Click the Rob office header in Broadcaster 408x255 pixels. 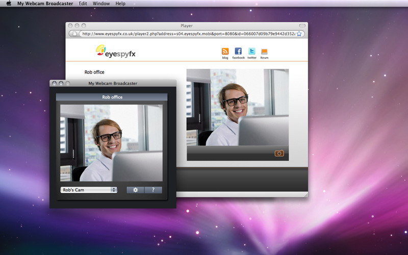112,97
